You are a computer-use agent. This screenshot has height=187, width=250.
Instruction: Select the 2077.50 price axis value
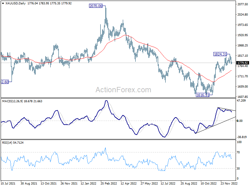coord(243,4)
